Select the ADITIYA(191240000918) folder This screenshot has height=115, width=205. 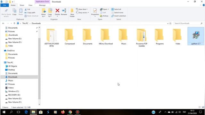tap(52, 38)
